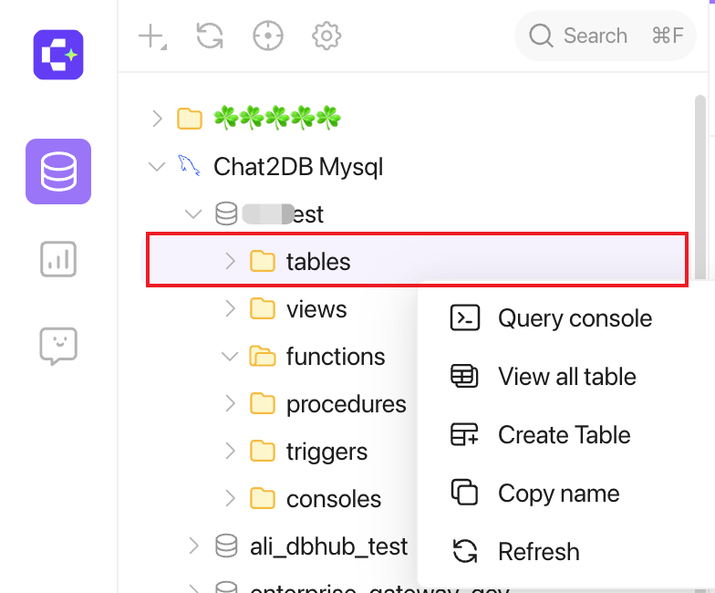Image resolution: width=715 pixels, height=593 pixels.
Task: Click the context menu Refresh icon
Action: click(x=465, y=551)
